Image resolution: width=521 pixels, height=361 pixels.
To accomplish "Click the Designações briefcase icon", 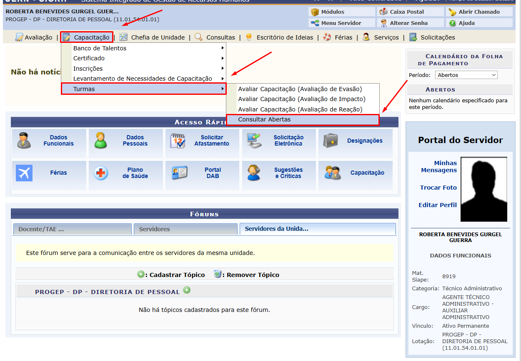I will (x=331, y=141).
